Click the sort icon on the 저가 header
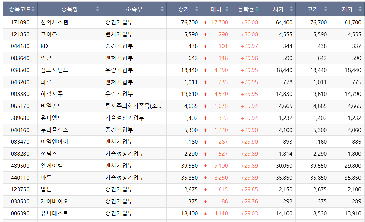365x222 pixels. click(x=359, y=9)
